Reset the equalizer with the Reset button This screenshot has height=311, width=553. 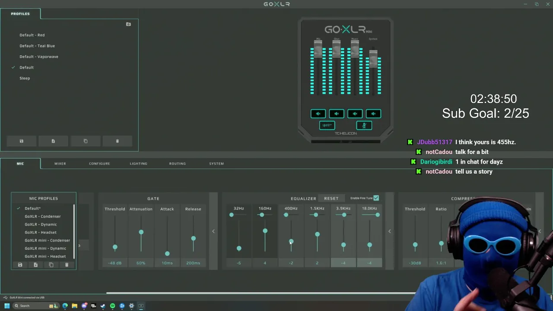coord(331,198)
